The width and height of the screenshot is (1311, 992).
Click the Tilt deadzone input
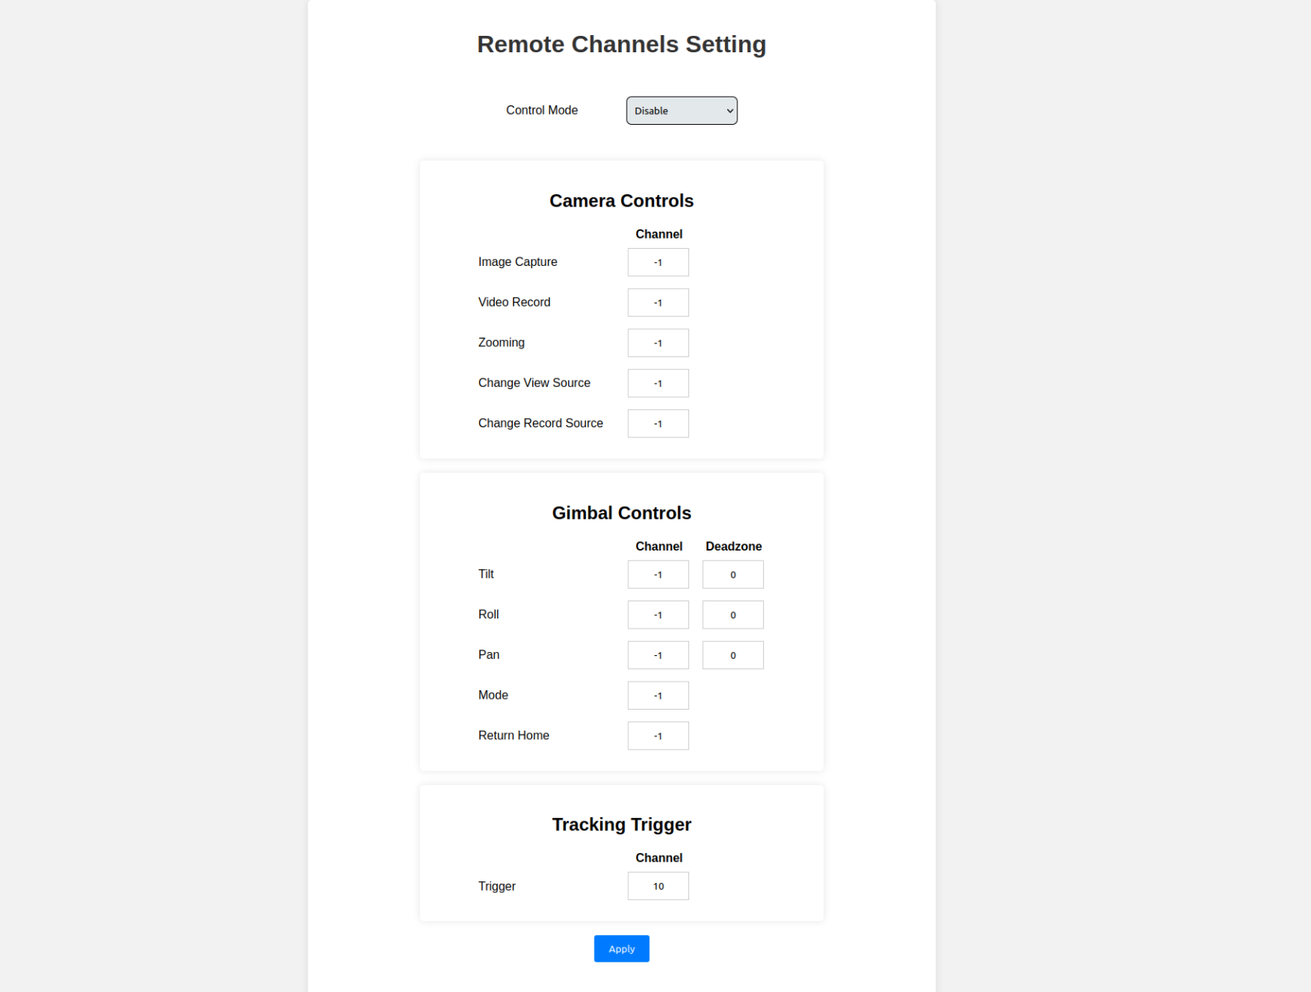click(733, 575)
